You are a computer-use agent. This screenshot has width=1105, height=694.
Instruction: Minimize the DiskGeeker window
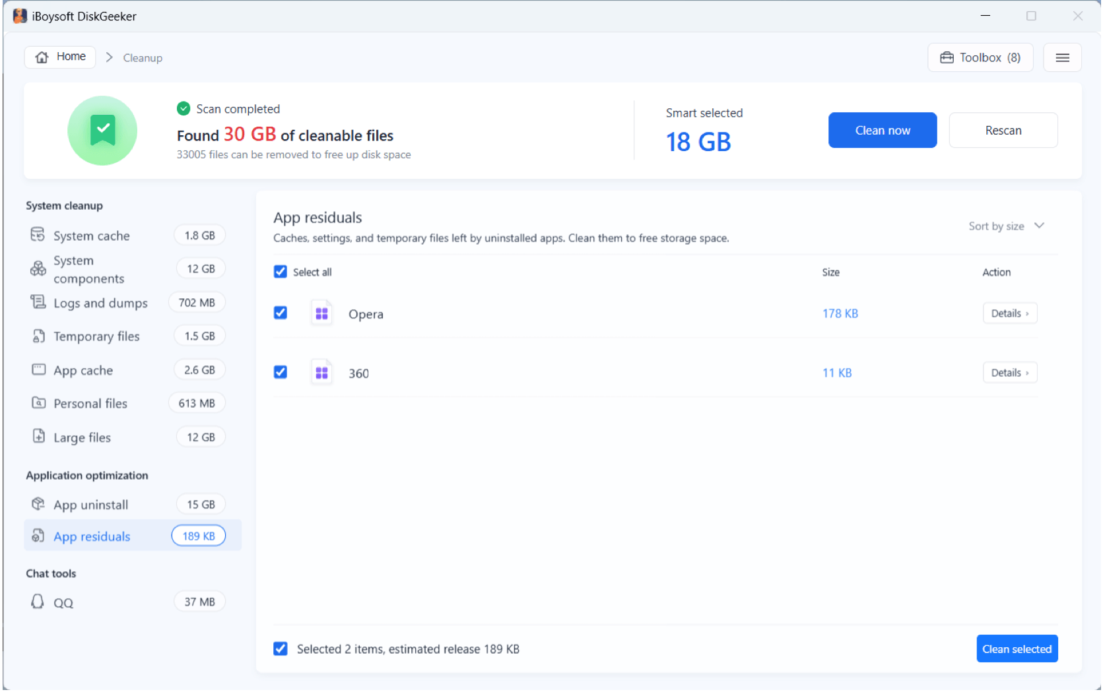coord(986,16)
